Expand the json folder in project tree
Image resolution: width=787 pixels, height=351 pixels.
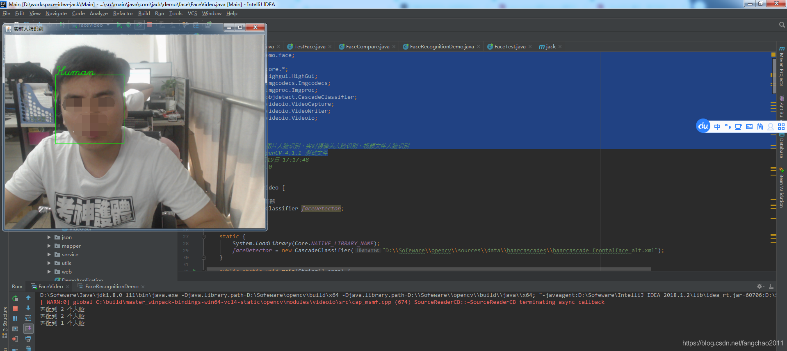(49, 237)
